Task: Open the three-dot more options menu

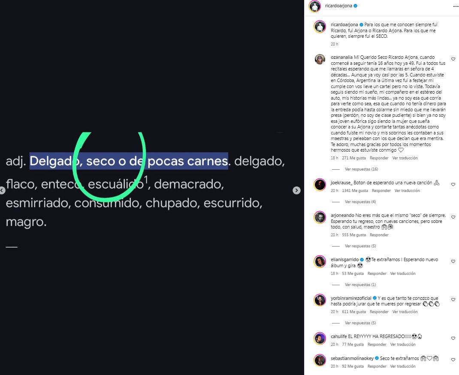Action: click(456, 6)
